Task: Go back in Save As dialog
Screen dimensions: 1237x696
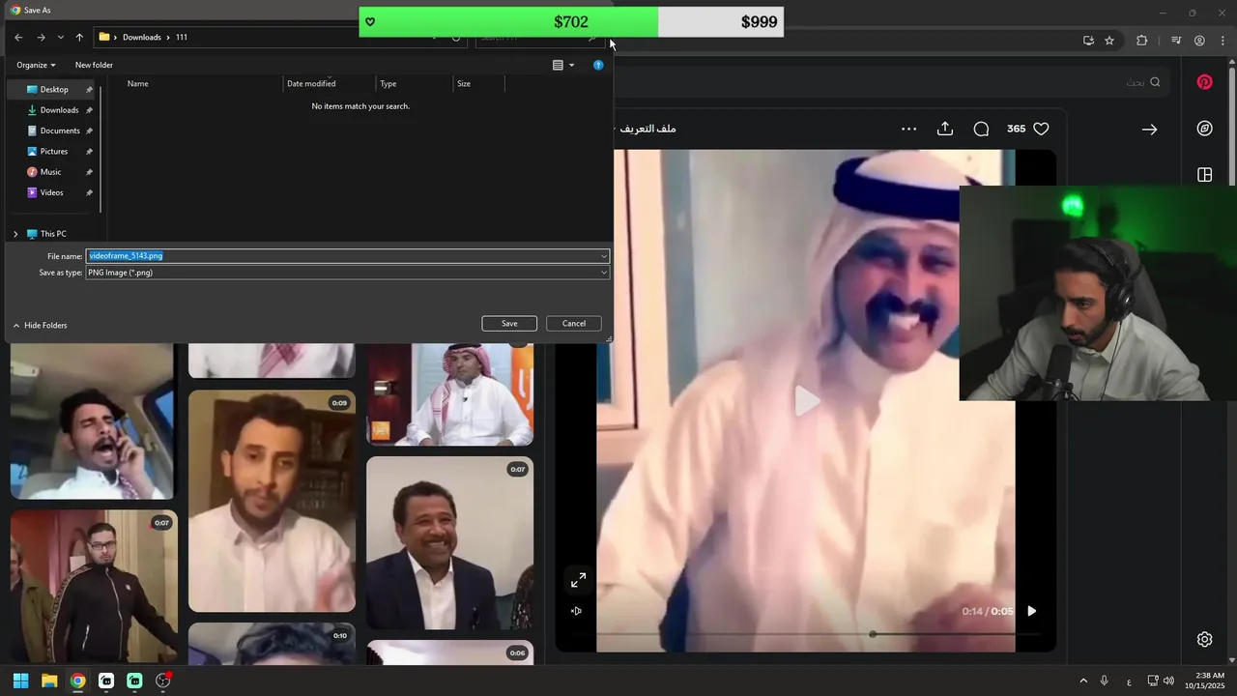Action: point(18,38)
